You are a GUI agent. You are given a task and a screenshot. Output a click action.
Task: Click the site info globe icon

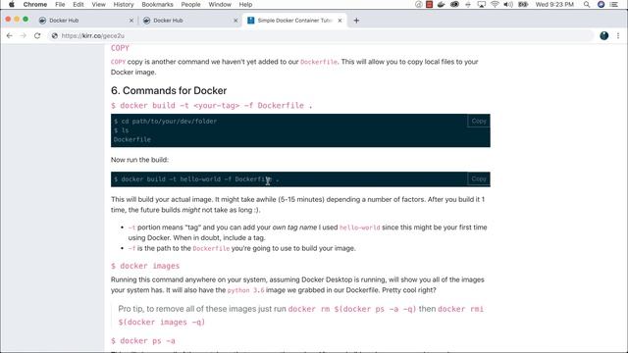click(55, 35)
